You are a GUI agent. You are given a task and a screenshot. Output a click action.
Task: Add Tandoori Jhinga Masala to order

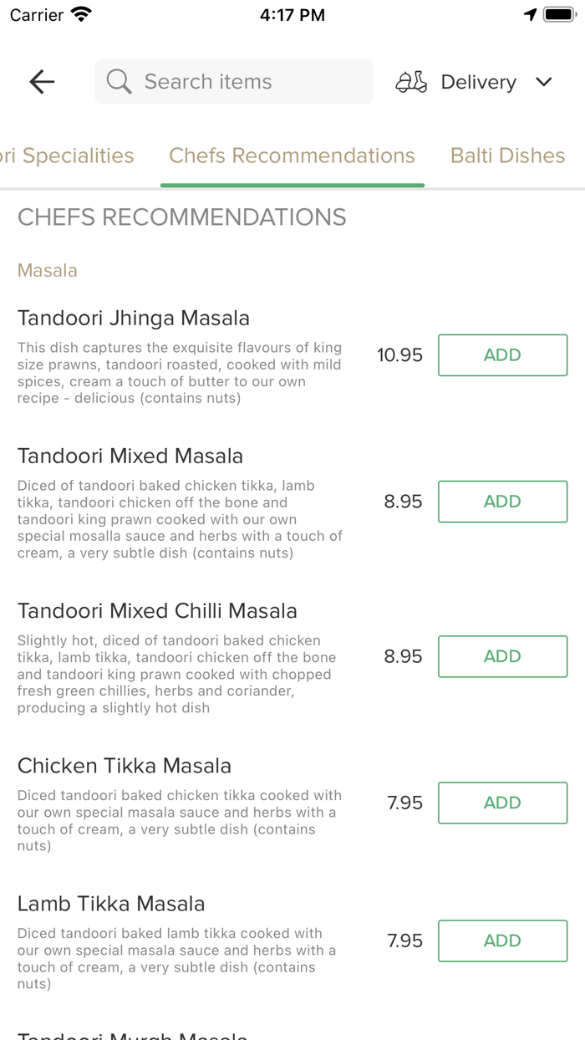click(502, 355)
